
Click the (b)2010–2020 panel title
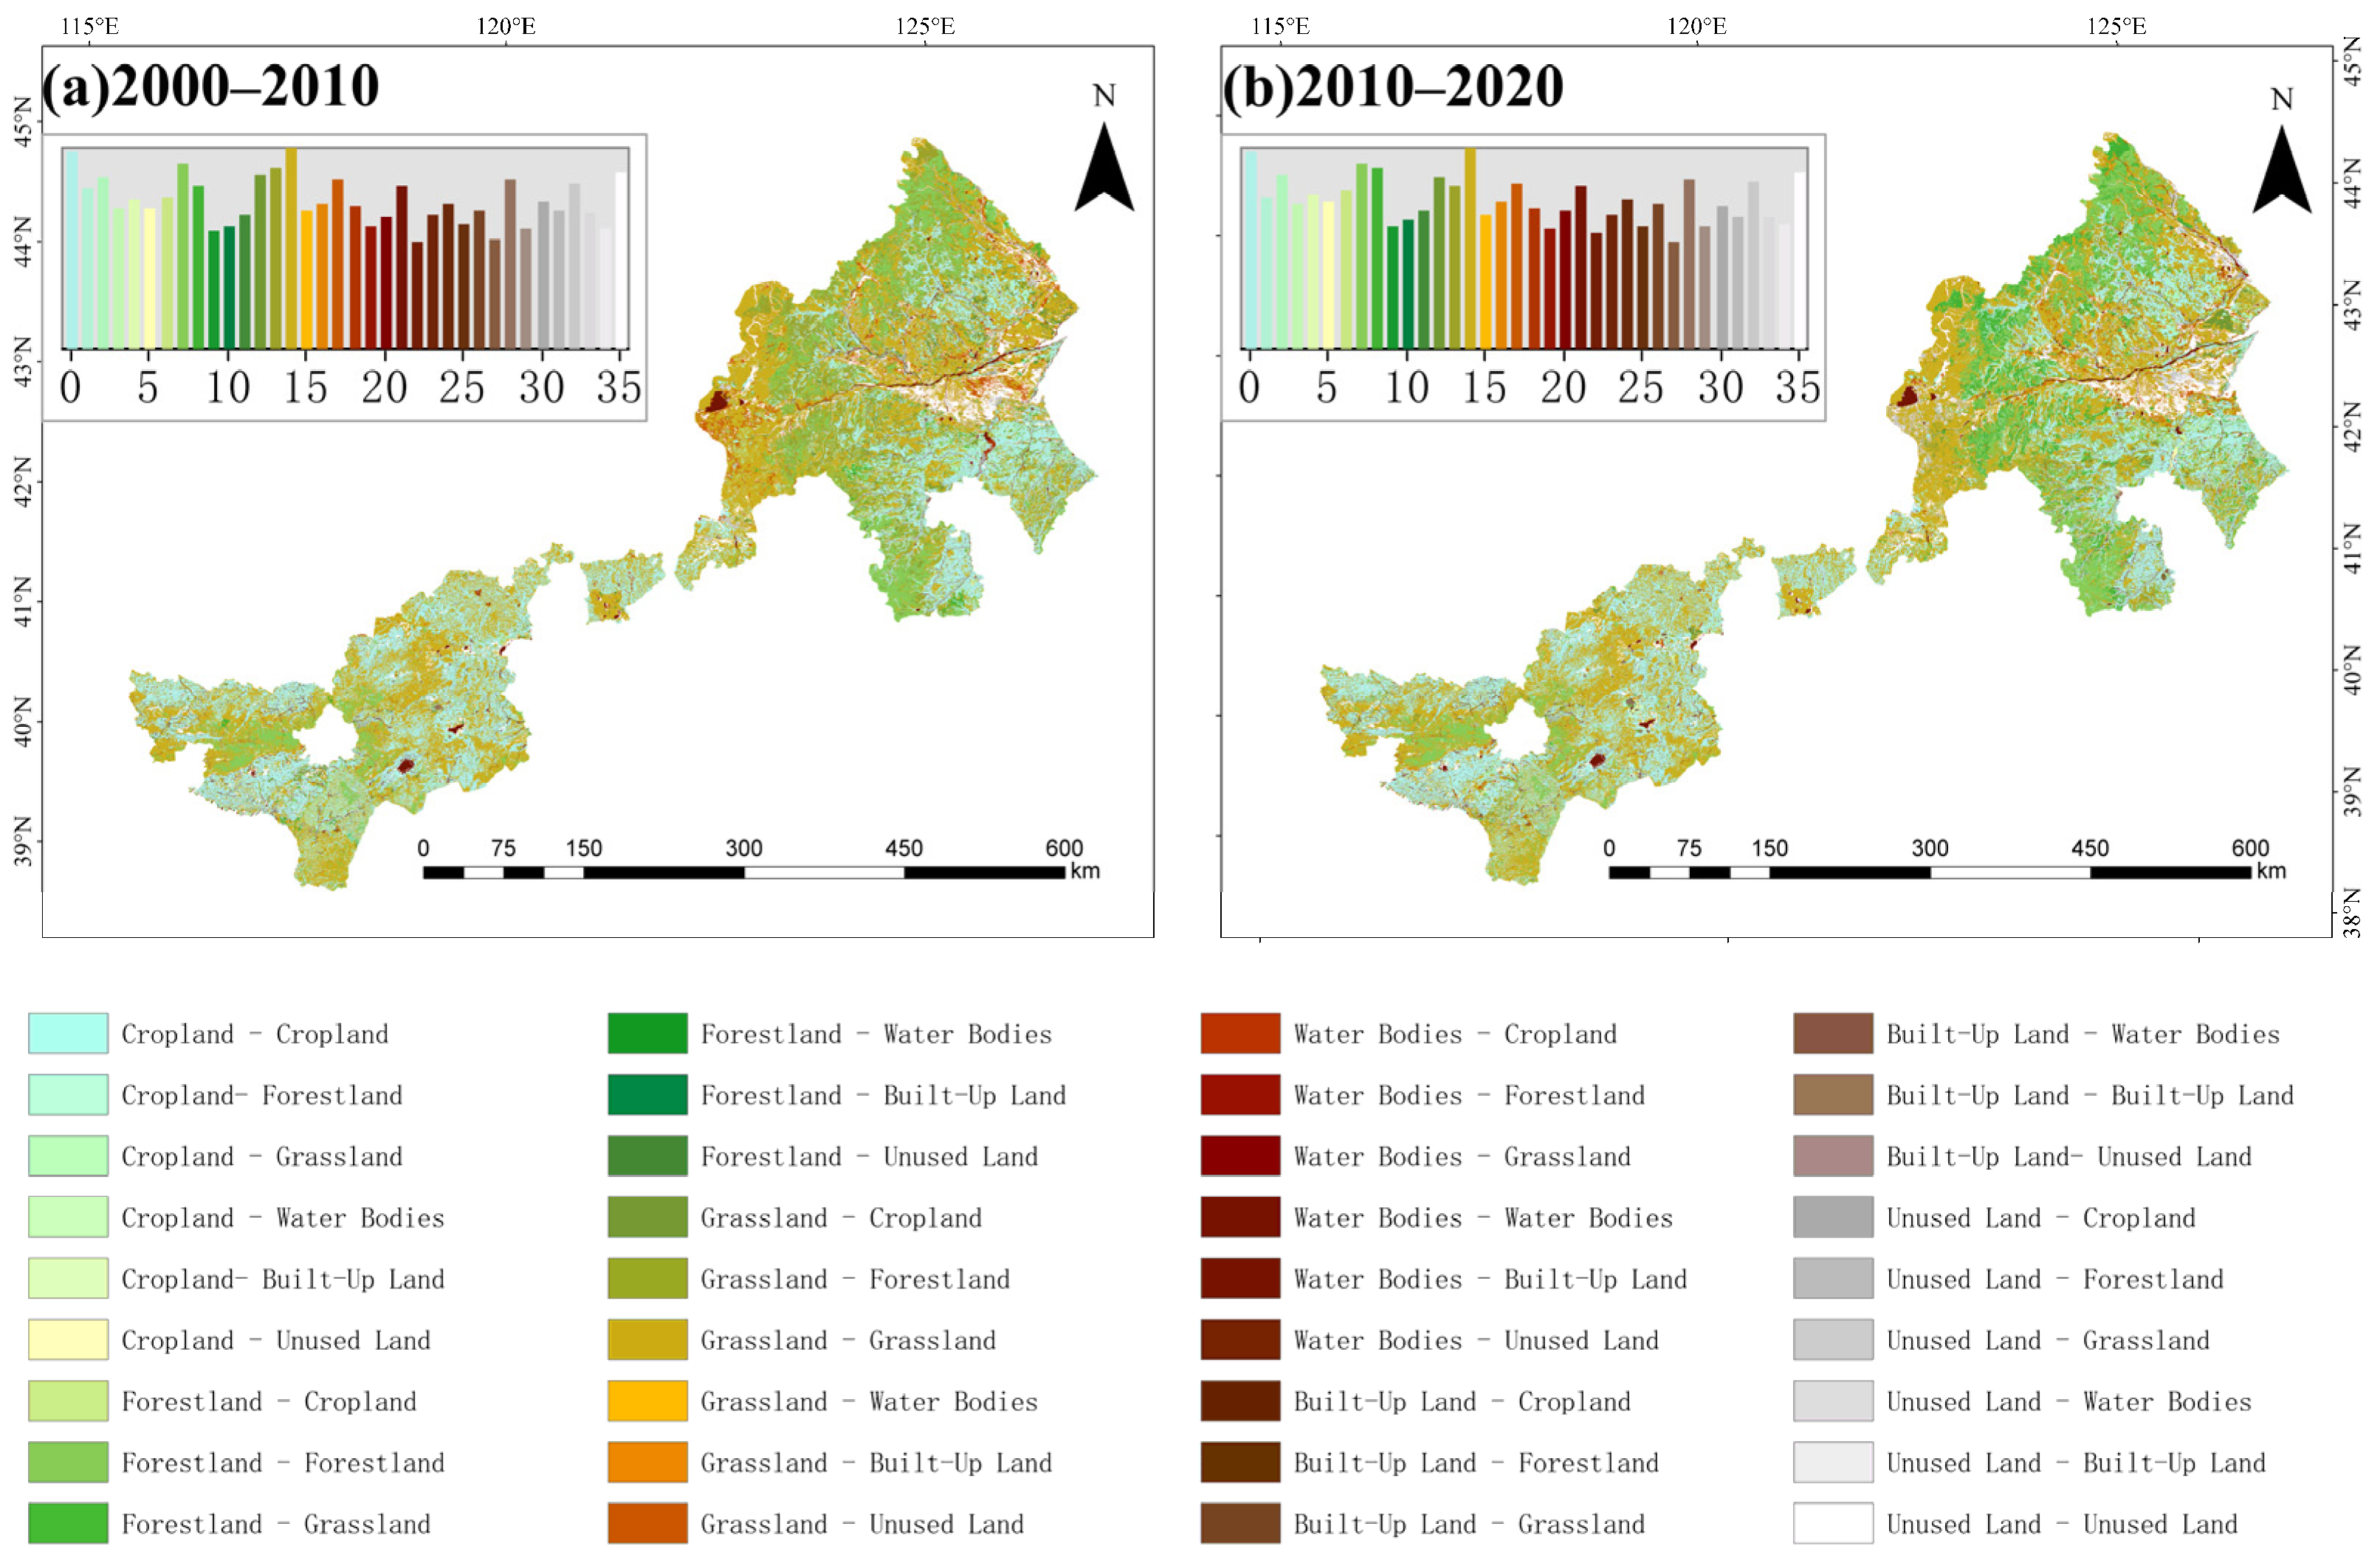pyautogui.click(x=1392, y=86)
